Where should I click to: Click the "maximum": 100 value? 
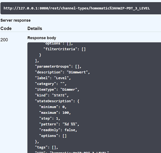66,113
